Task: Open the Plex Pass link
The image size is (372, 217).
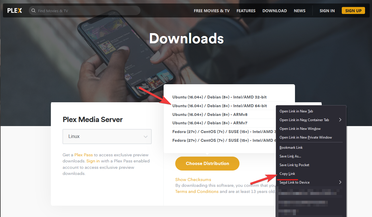Action: coord(83,155)
